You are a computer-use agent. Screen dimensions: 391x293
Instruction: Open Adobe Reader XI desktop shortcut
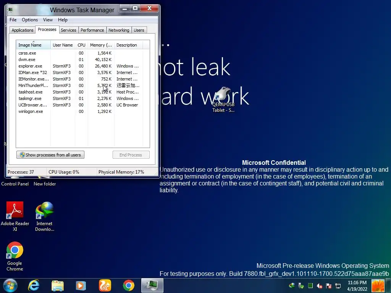point(15,216)
